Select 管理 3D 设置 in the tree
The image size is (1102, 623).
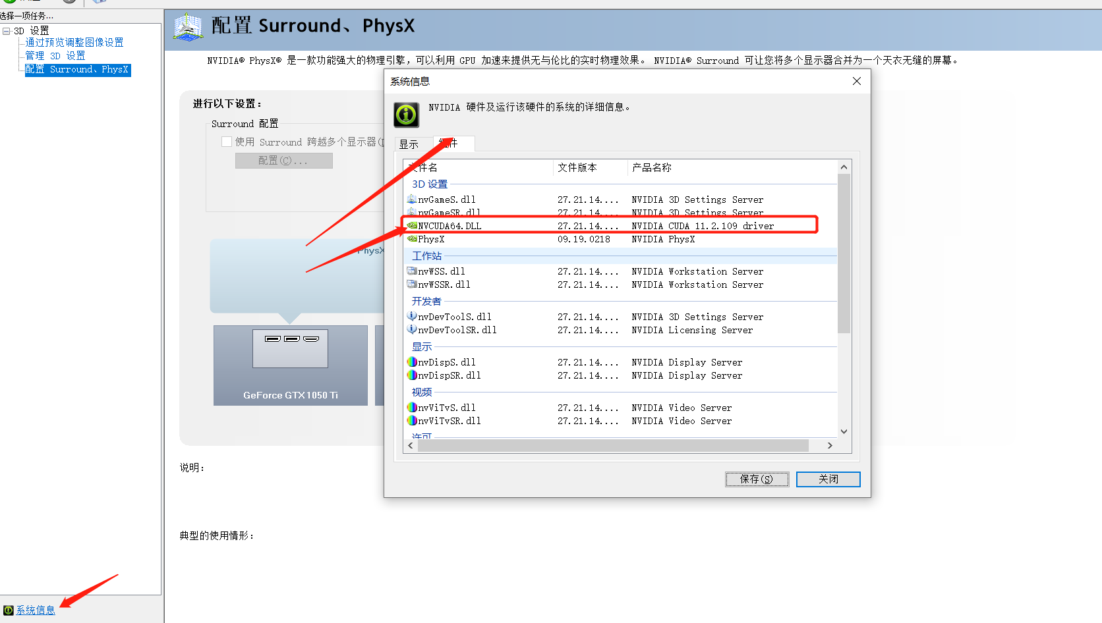(55, 56)
